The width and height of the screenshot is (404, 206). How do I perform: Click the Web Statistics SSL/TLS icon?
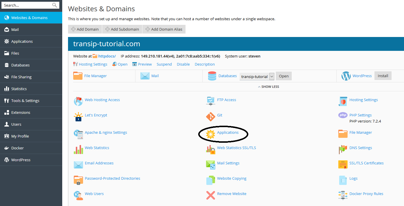[x=211, y=149]
